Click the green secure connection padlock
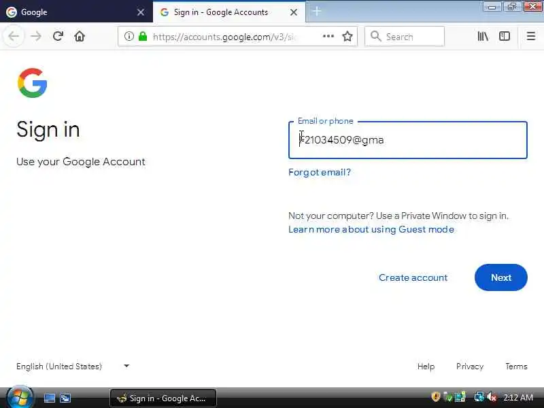Screen dimensions: 544x408 click(143, 36)
